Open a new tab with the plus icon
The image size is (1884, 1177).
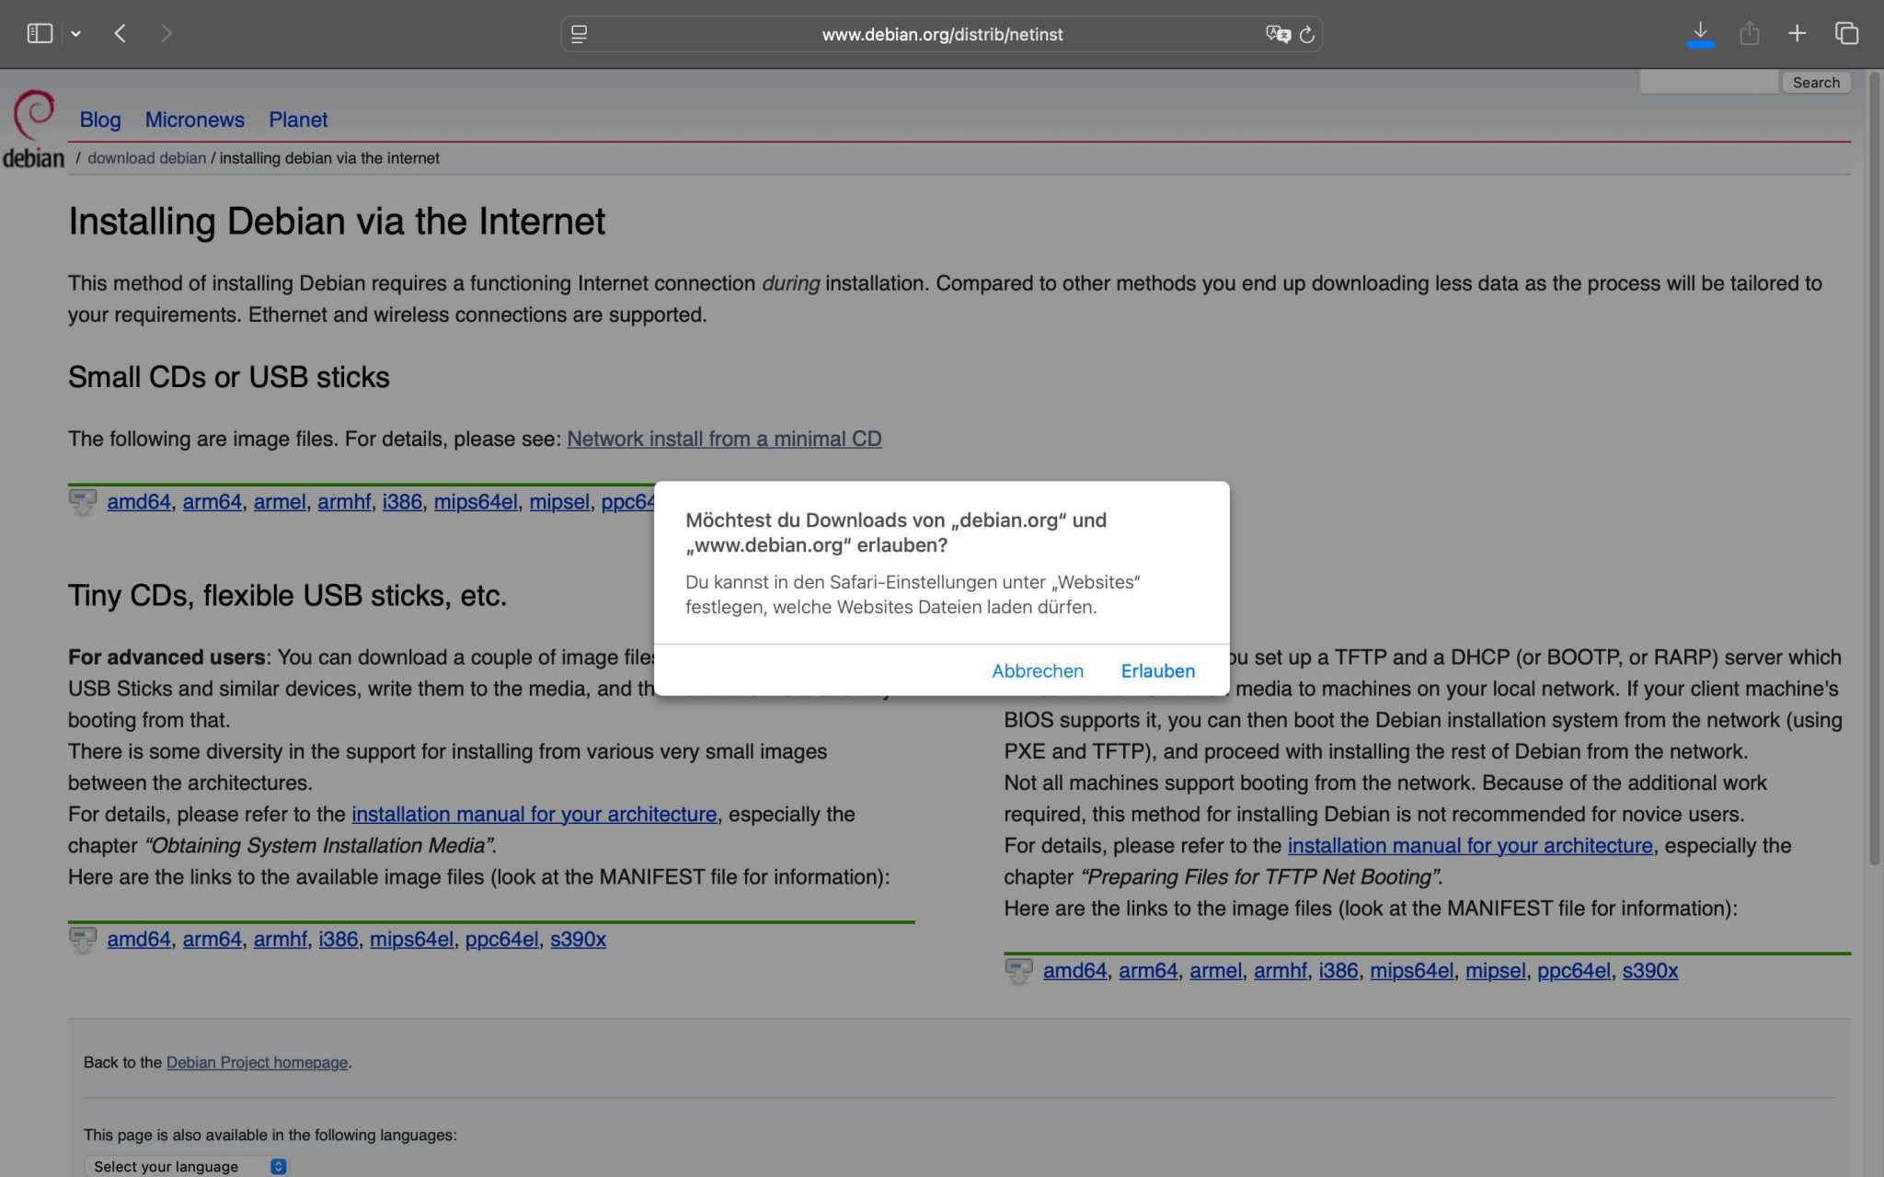tap(1797, 34)
